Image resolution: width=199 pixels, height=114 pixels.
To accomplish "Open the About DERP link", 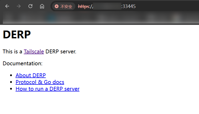I will 31,75.
